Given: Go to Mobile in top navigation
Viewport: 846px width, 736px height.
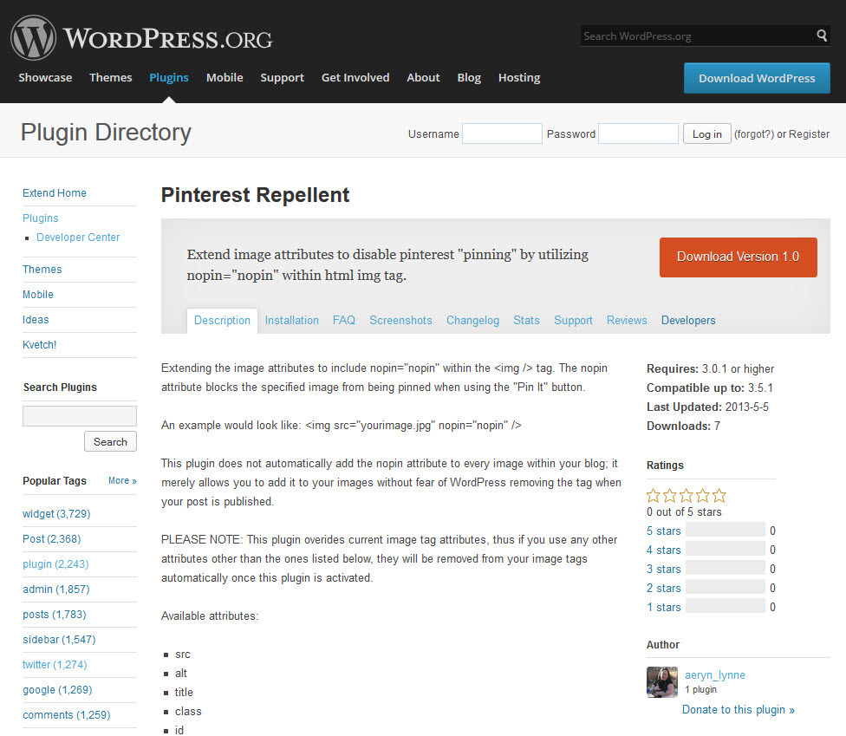Looking at the screenshot, I should point(225,78).
